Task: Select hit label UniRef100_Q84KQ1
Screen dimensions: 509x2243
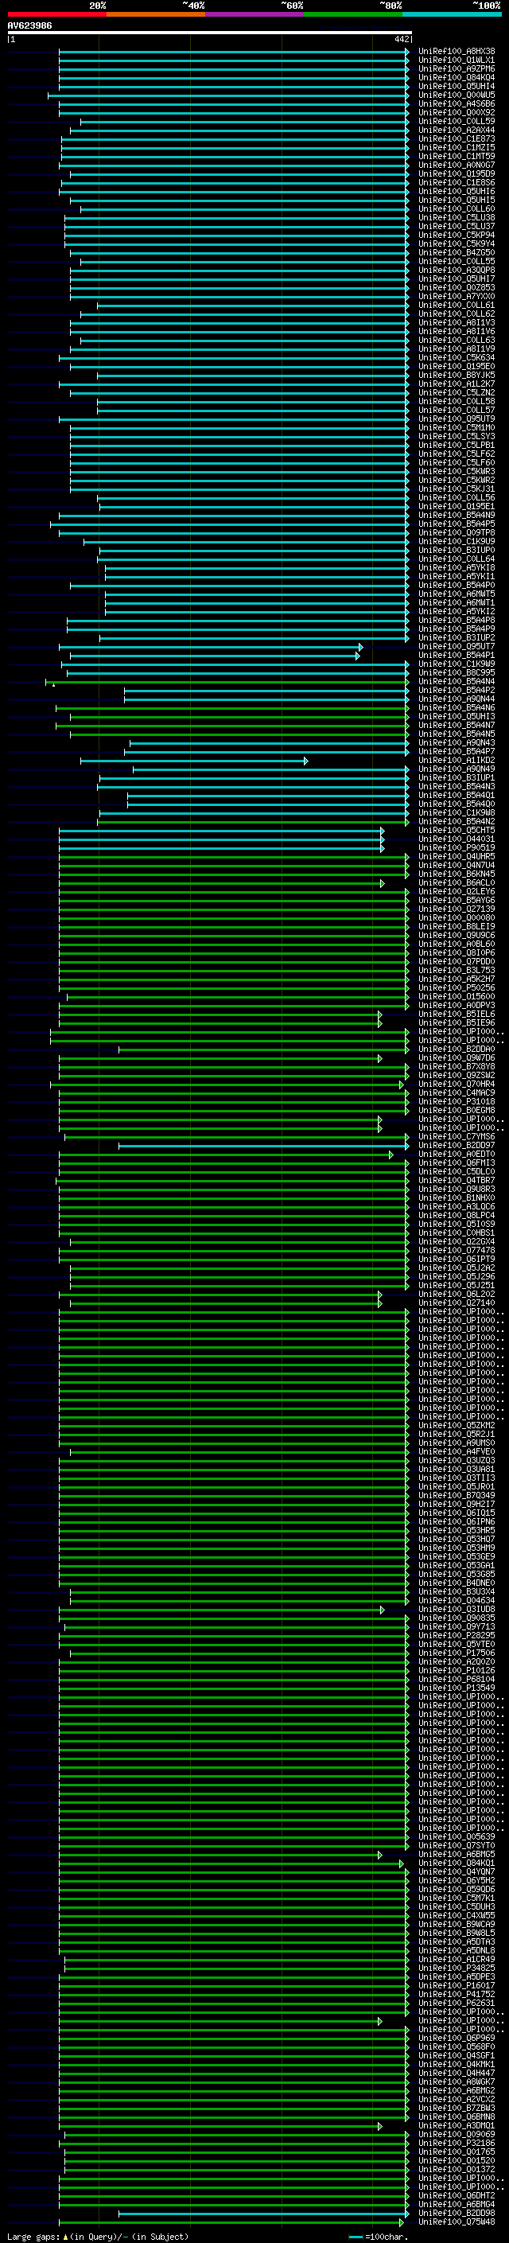Action: point(457,1863)
